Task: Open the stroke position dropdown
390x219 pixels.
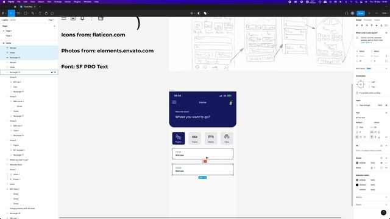Action: tap(359, 168)
